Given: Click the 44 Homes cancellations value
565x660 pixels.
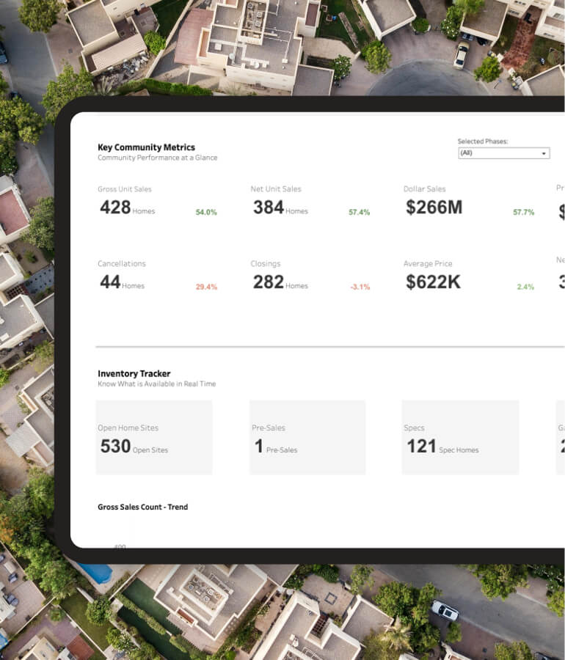Looking at the screenshot, I should click(x=122, y=282).
